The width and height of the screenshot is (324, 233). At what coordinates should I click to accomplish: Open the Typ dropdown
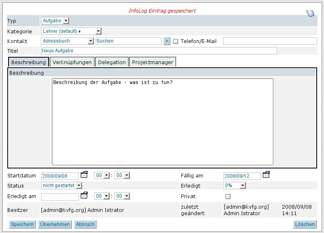(x=55, y=21)
